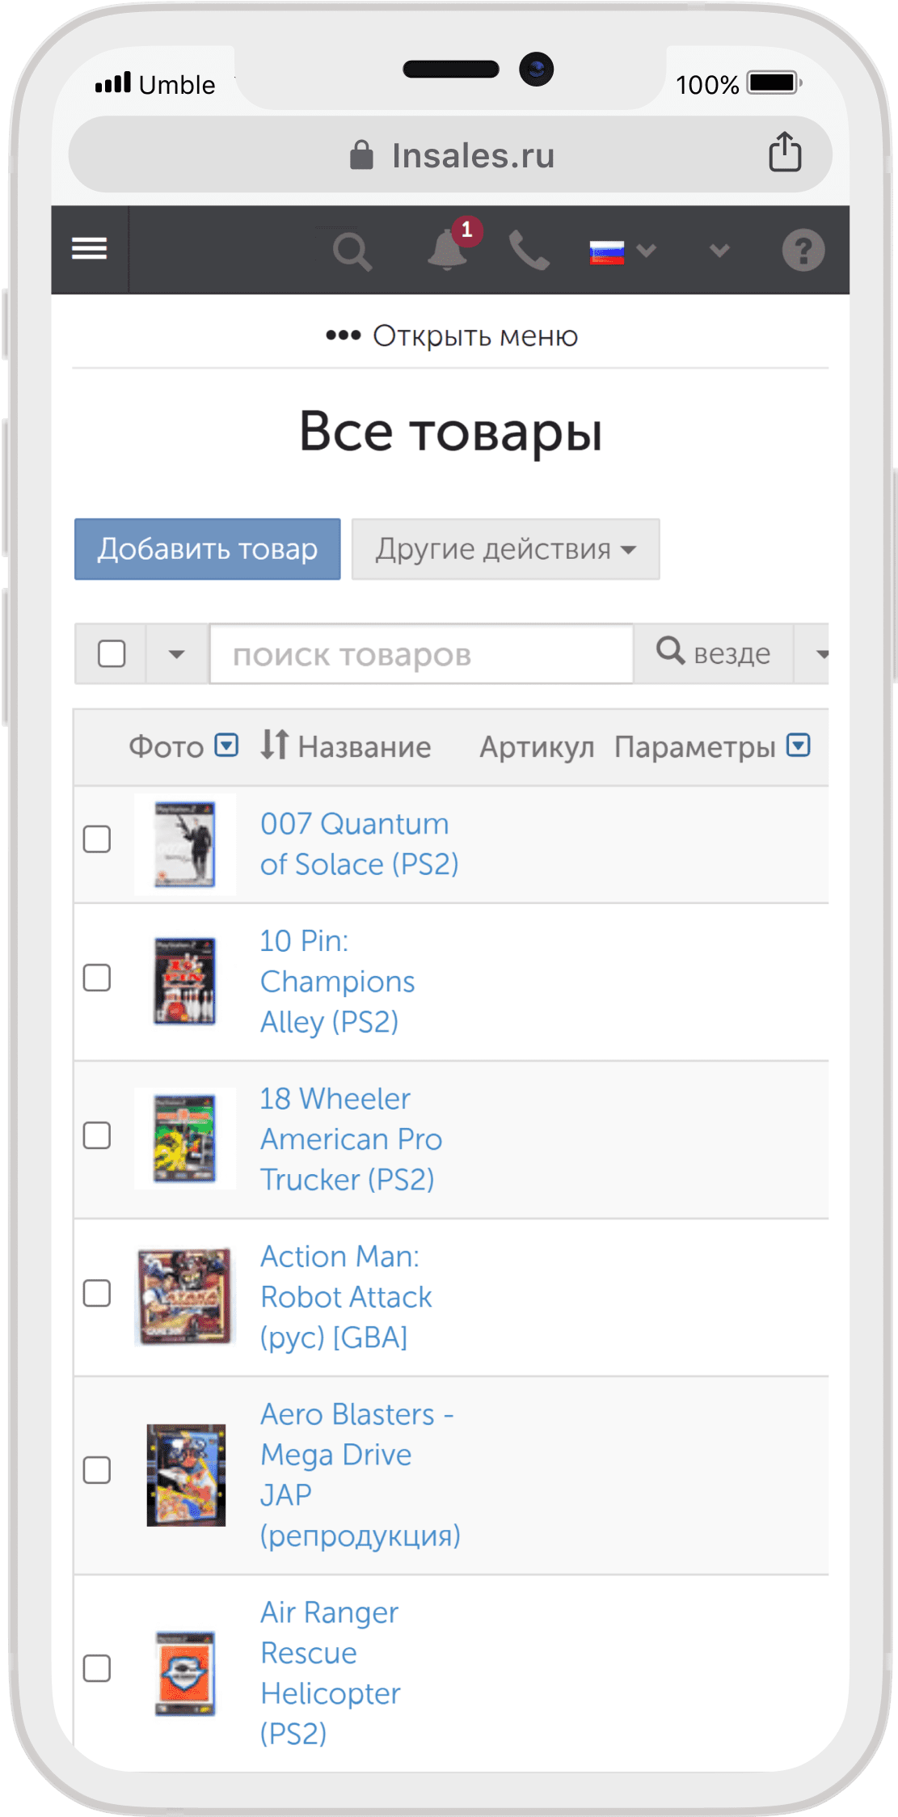This screenshot has height=1817, width=898.
Task: Click the Russian flag language icon
Action: [607, 252]
